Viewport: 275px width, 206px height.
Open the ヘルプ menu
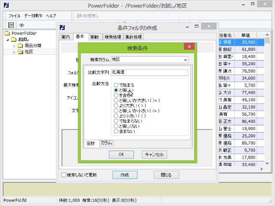click(51, 16)
